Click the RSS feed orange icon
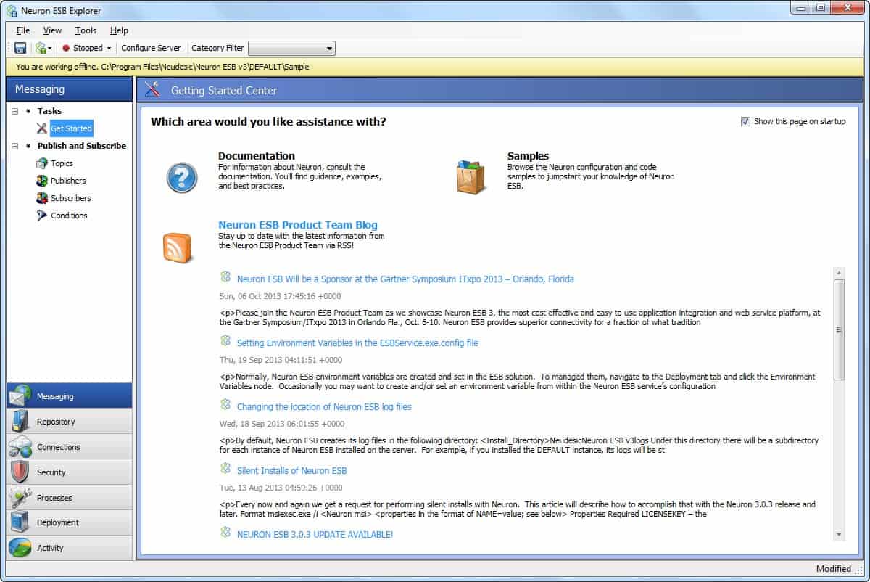Screen dimensions: 870x582 point(178,247)
